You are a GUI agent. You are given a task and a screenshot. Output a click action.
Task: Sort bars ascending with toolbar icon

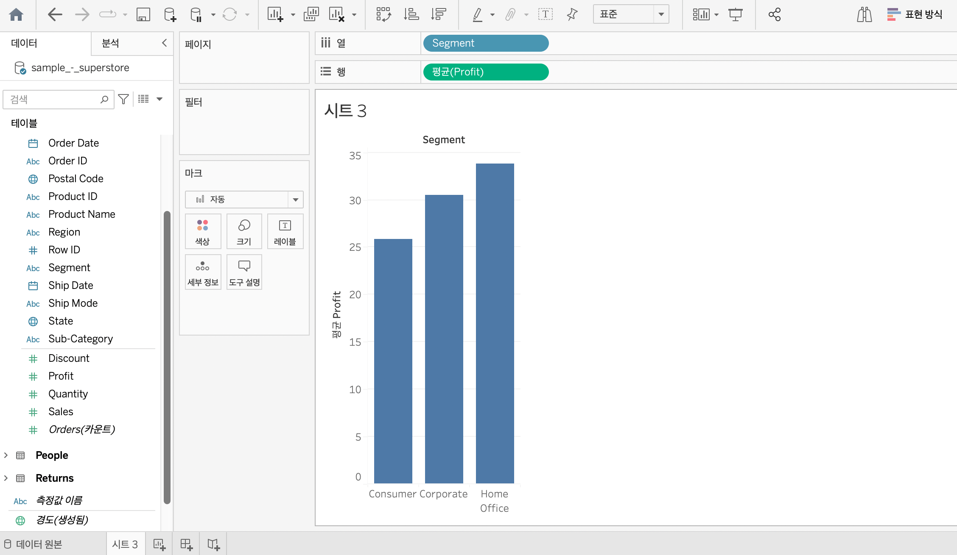411,15
